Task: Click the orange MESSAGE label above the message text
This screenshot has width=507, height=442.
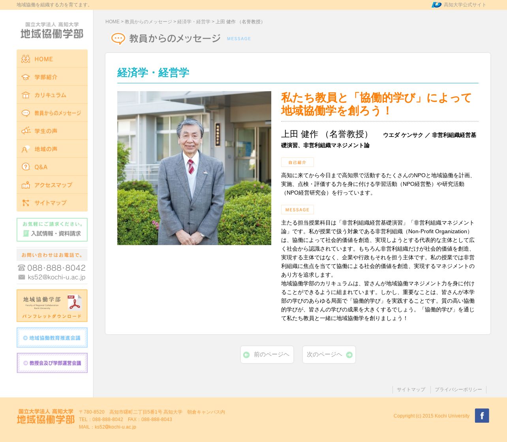Action: [297, 210]
